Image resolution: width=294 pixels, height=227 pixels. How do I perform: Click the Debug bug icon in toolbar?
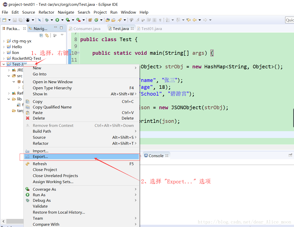coord(47,20)
